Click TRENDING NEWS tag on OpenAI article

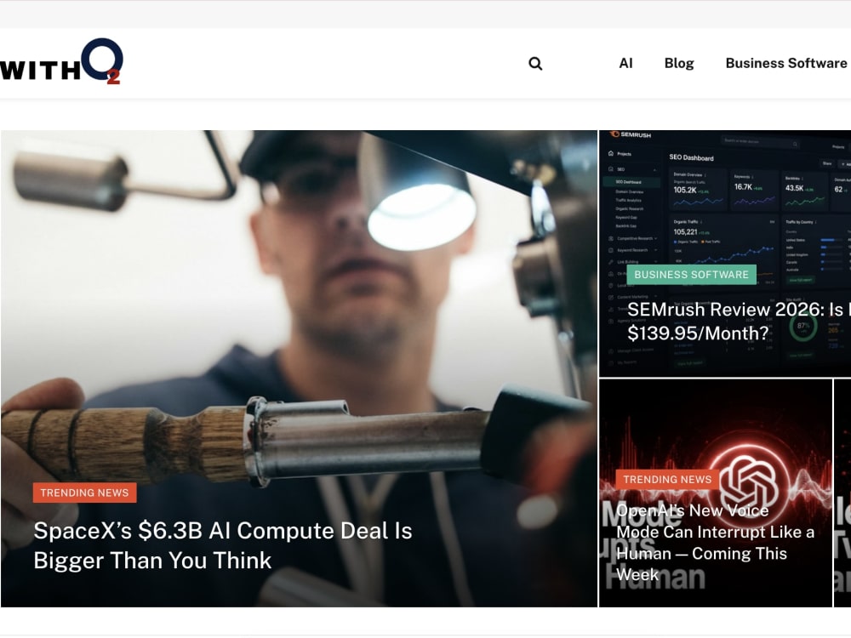pos(667,480)
